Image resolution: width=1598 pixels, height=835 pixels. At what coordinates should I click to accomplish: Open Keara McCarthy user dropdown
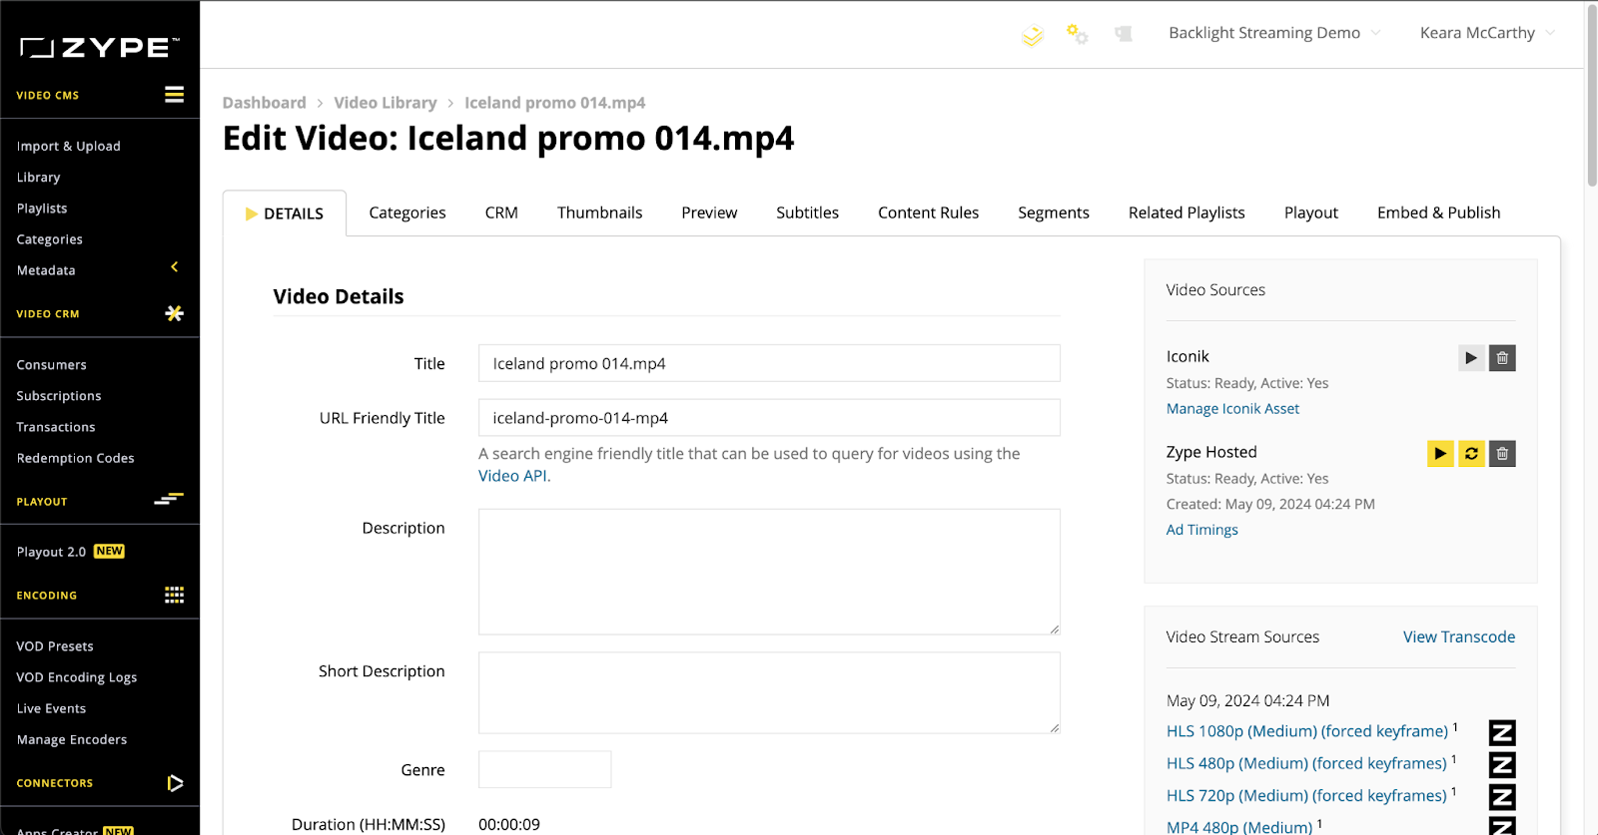(1487, 33)
